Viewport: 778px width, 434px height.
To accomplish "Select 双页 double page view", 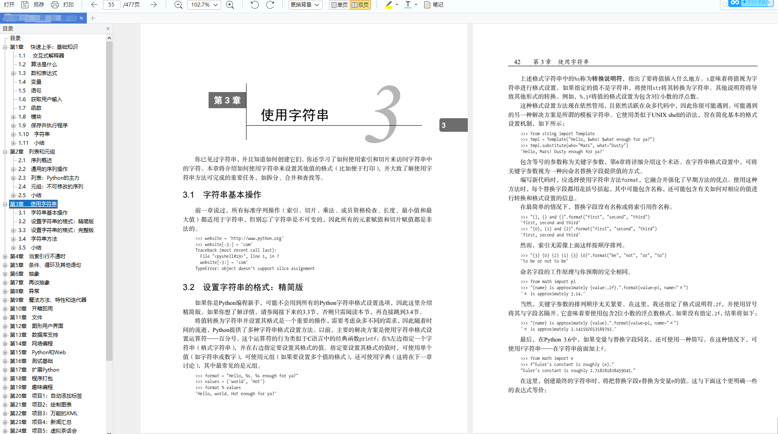I will tap(360, 5).
